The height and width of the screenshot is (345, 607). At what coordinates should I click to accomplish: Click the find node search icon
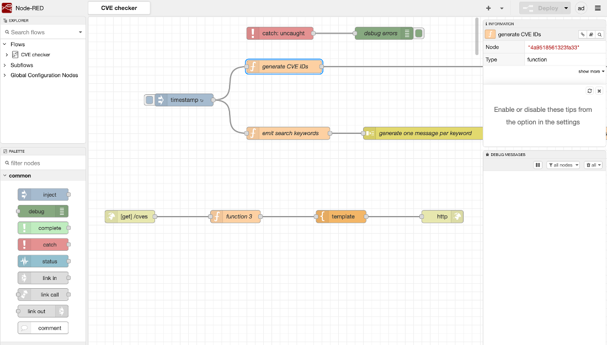coord(600,34)
